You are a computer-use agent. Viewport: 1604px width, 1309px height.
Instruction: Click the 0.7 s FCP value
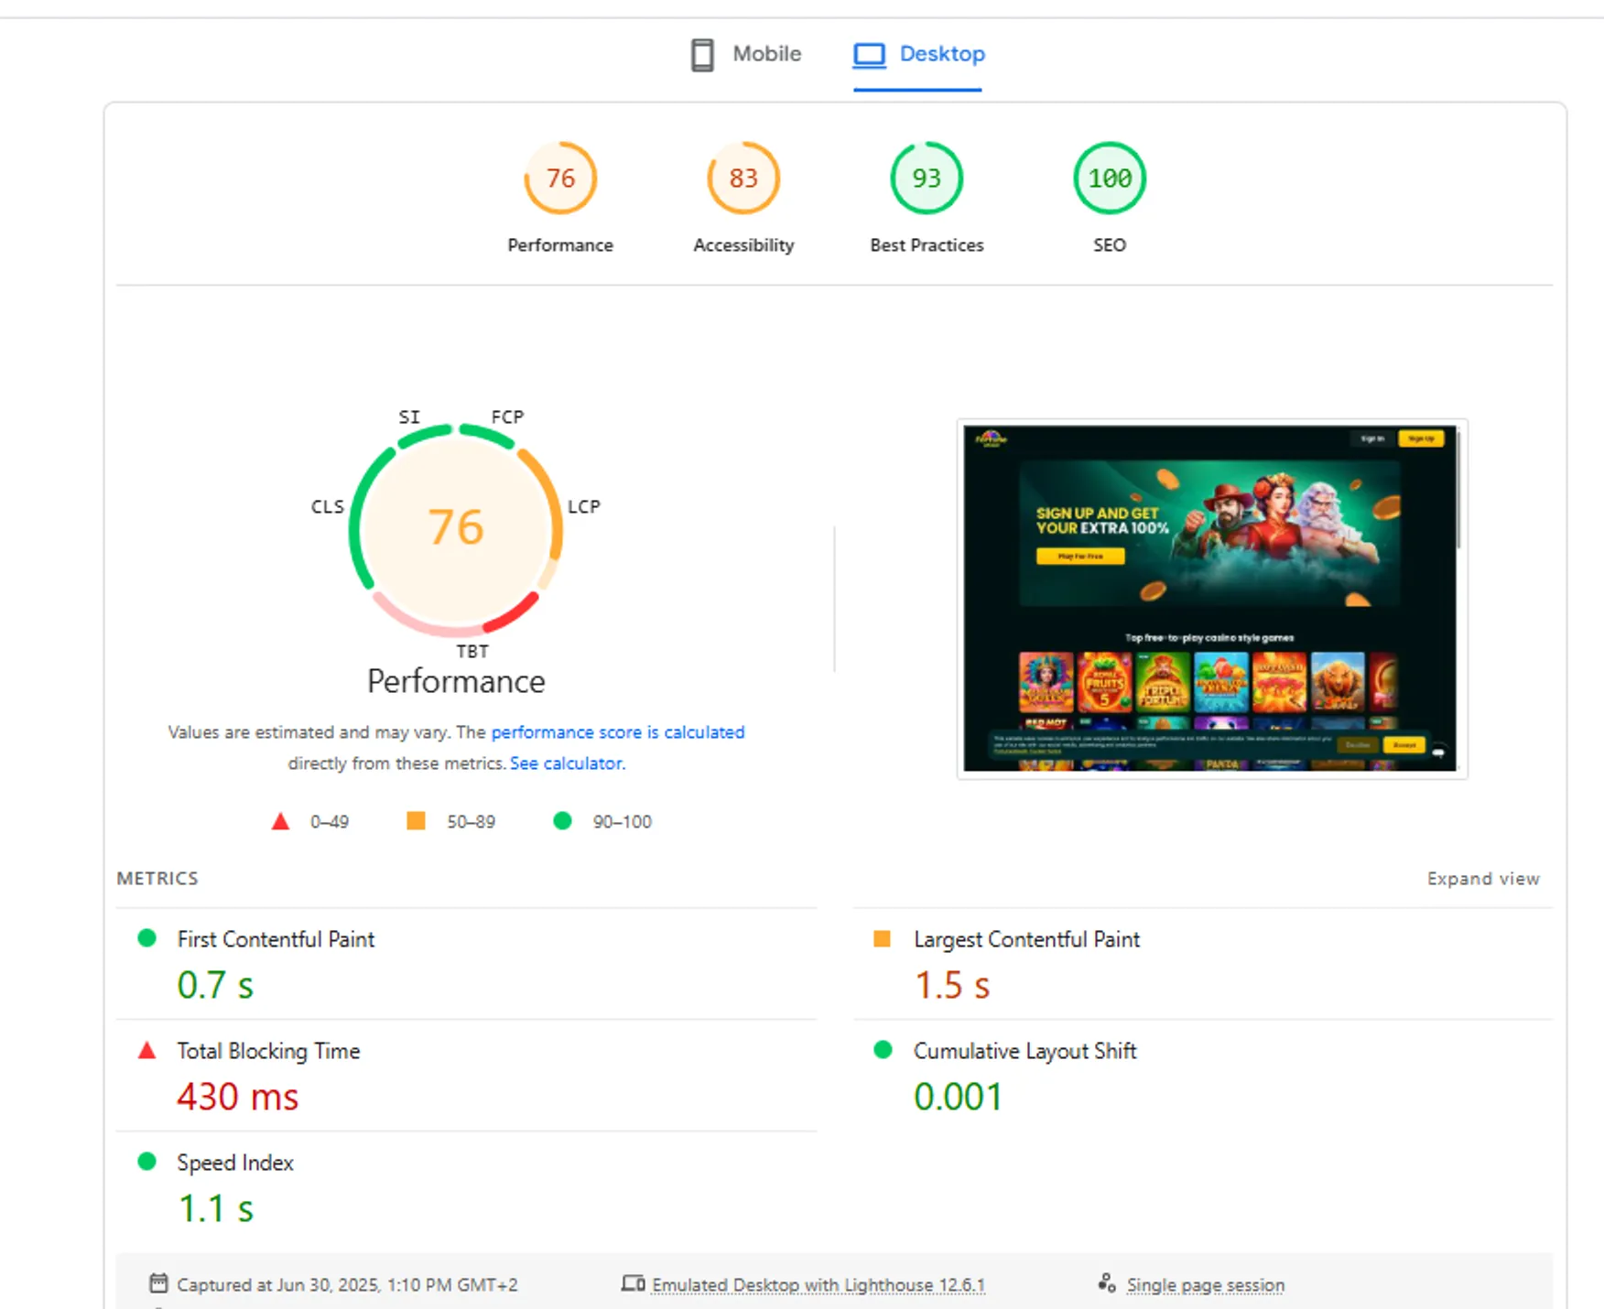pyautogui.click(x=215, y=986)
